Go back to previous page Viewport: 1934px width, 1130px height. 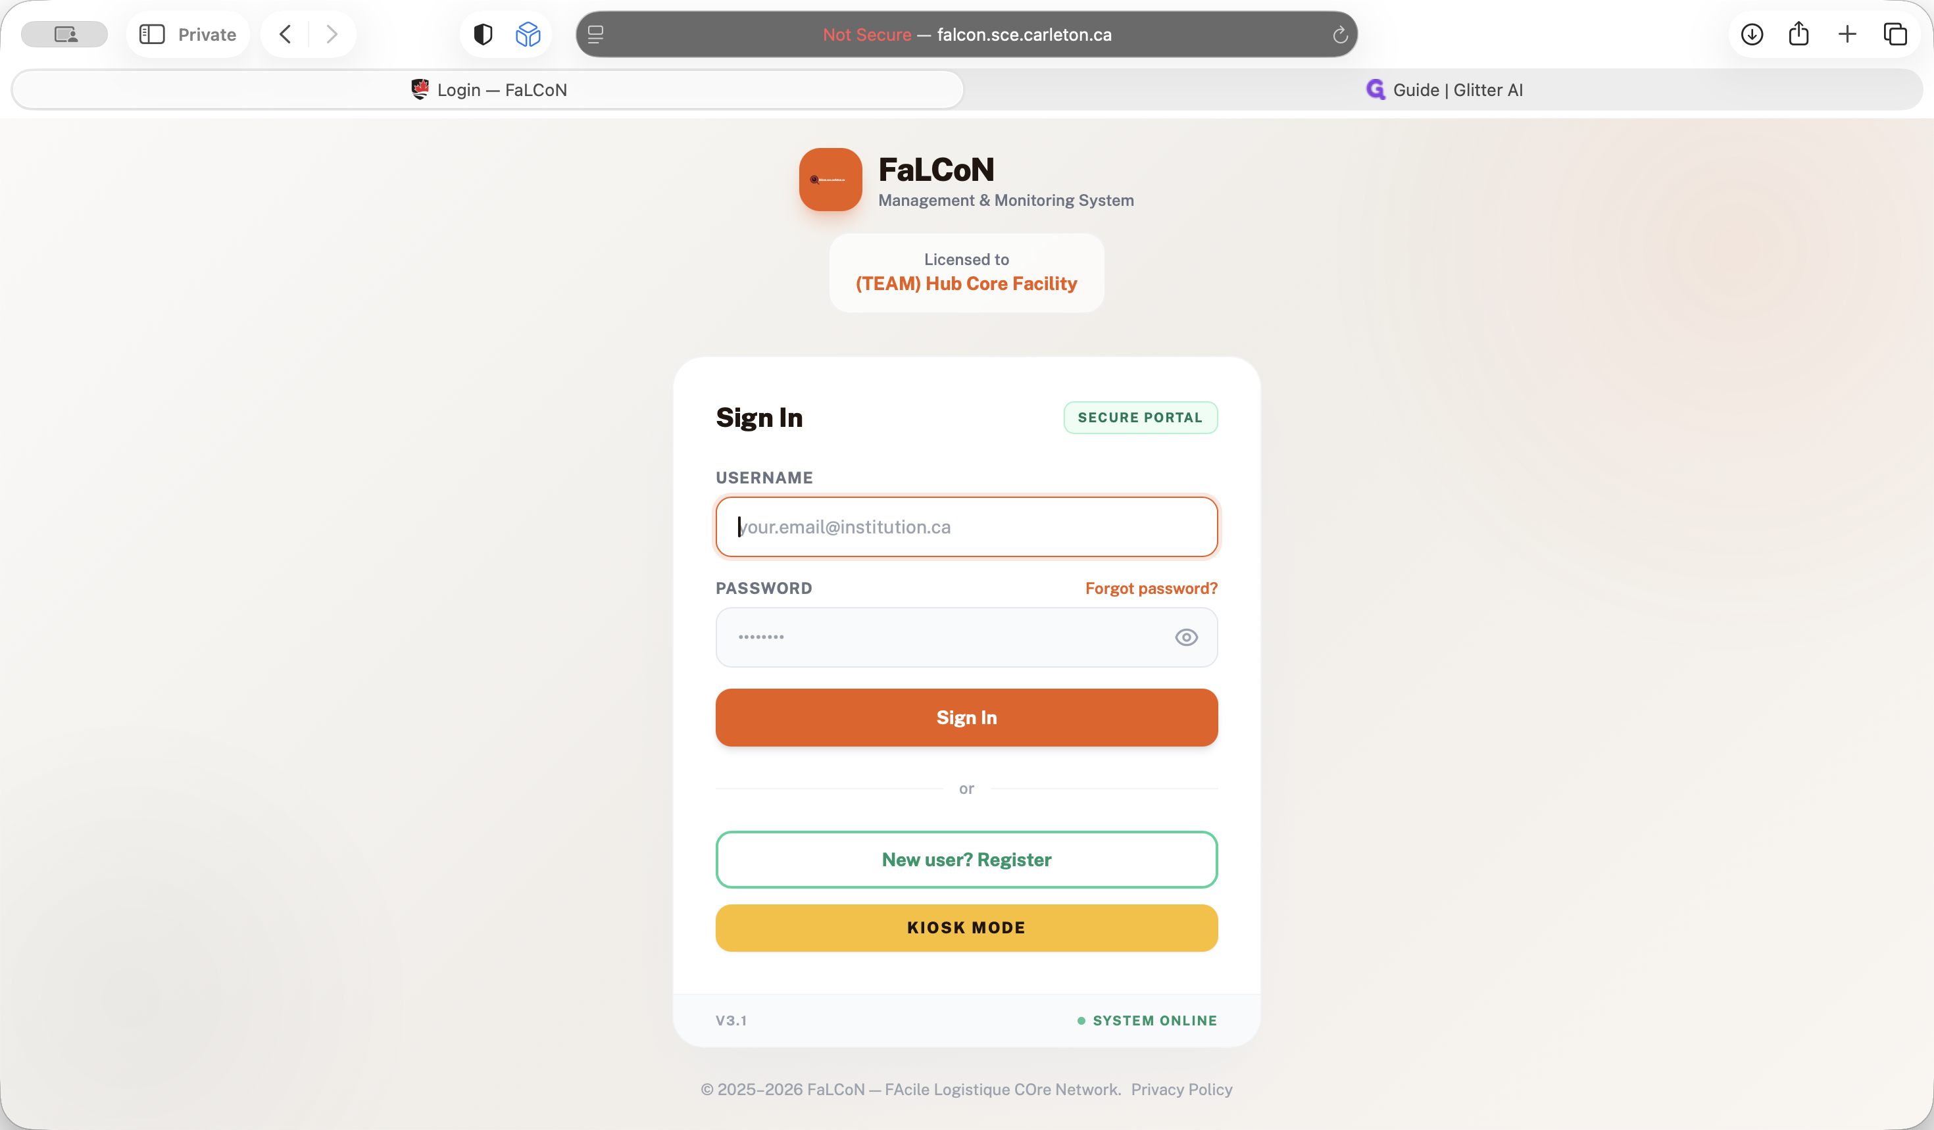point(285,34)
